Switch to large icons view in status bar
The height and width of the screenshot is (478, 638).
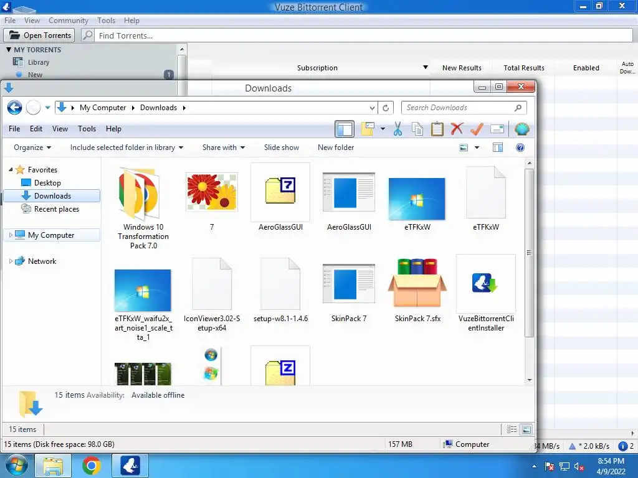click(x=526, y=429)
